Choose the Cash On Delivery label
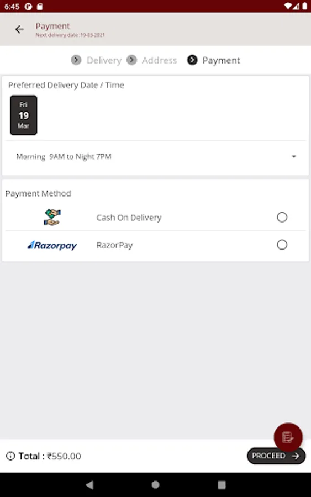The image size is (311, 497). pyautogui.click(x=129, y=218)
